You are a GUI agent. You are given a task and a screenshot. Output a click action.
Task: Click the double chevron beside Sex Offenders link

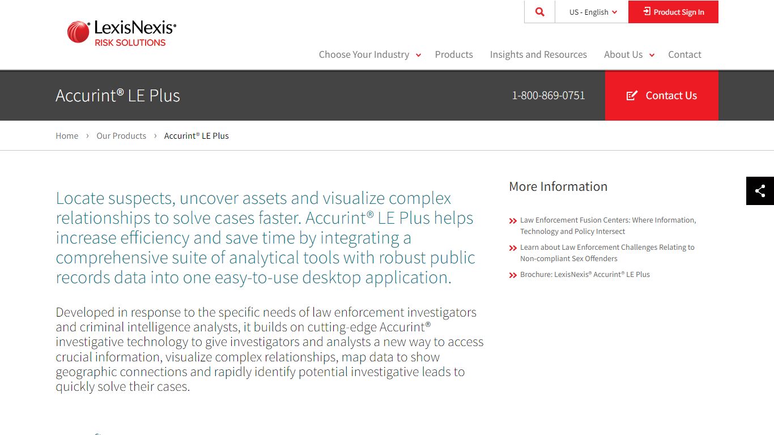[513, 248]
